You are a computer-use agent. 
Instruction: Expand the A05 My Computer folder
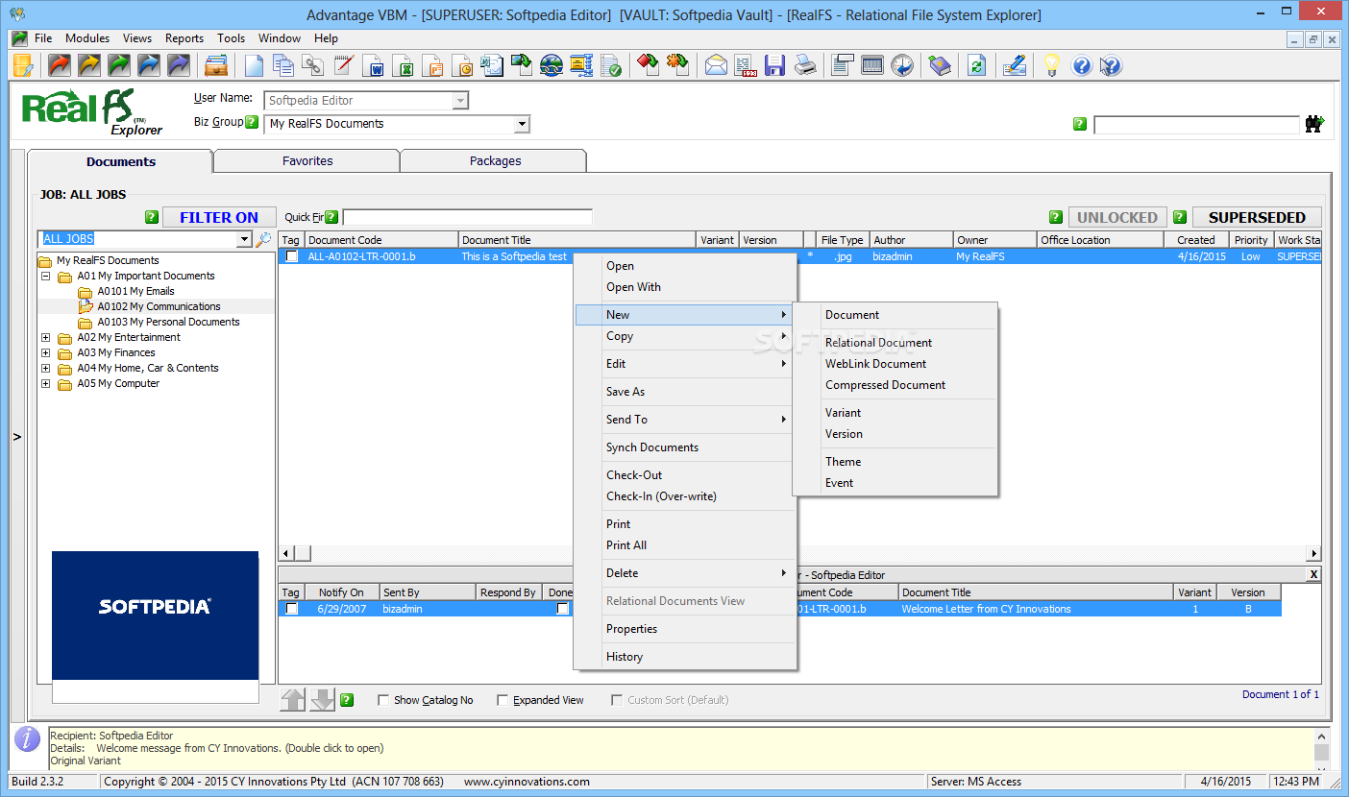[x=45, y=383]
